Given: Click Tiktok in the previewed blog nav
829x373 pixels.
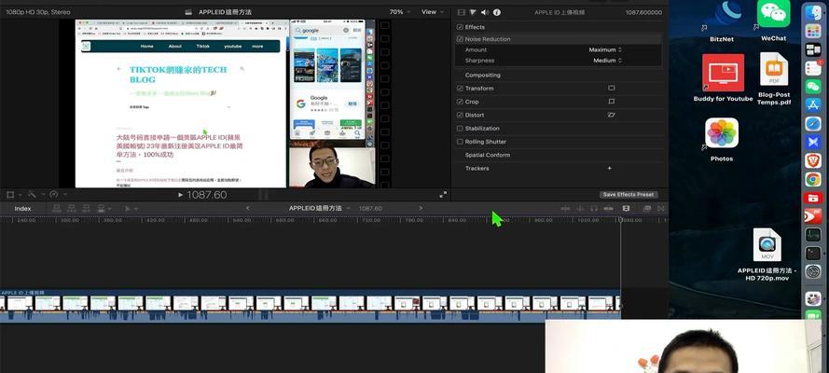Looking at the screenshot, I should 203,47.
